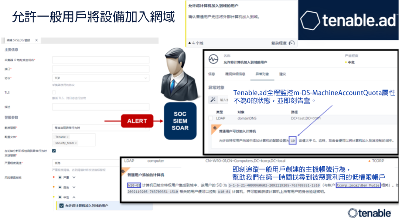Expand the 严重 severity group
The width and height of the screenshot is (399, 222).
74,177
